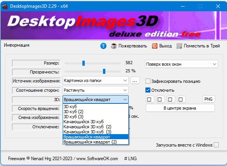Image resolution: width=227 pixels, height=166 pixels.
Task: Open the Поверх всех окон dropdown
Action: (x=182, y=64)
